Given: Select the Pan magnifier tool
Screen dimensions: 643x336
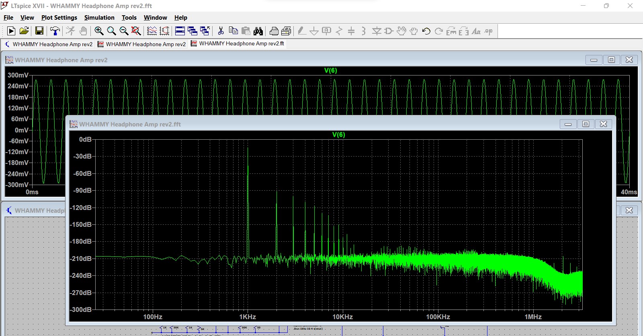Looking at the screenshot, I should 111,31.
